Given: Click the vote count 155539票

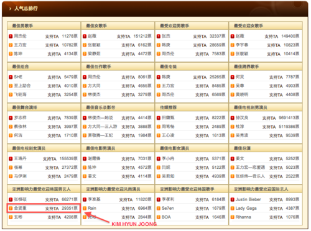Looking at the screenshot, I should 68,158.
